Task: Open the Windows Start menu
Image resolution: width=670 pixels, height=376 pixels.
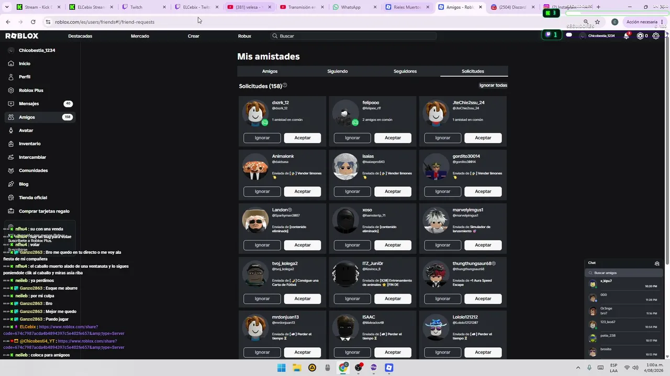Action: tap(281, 368)
